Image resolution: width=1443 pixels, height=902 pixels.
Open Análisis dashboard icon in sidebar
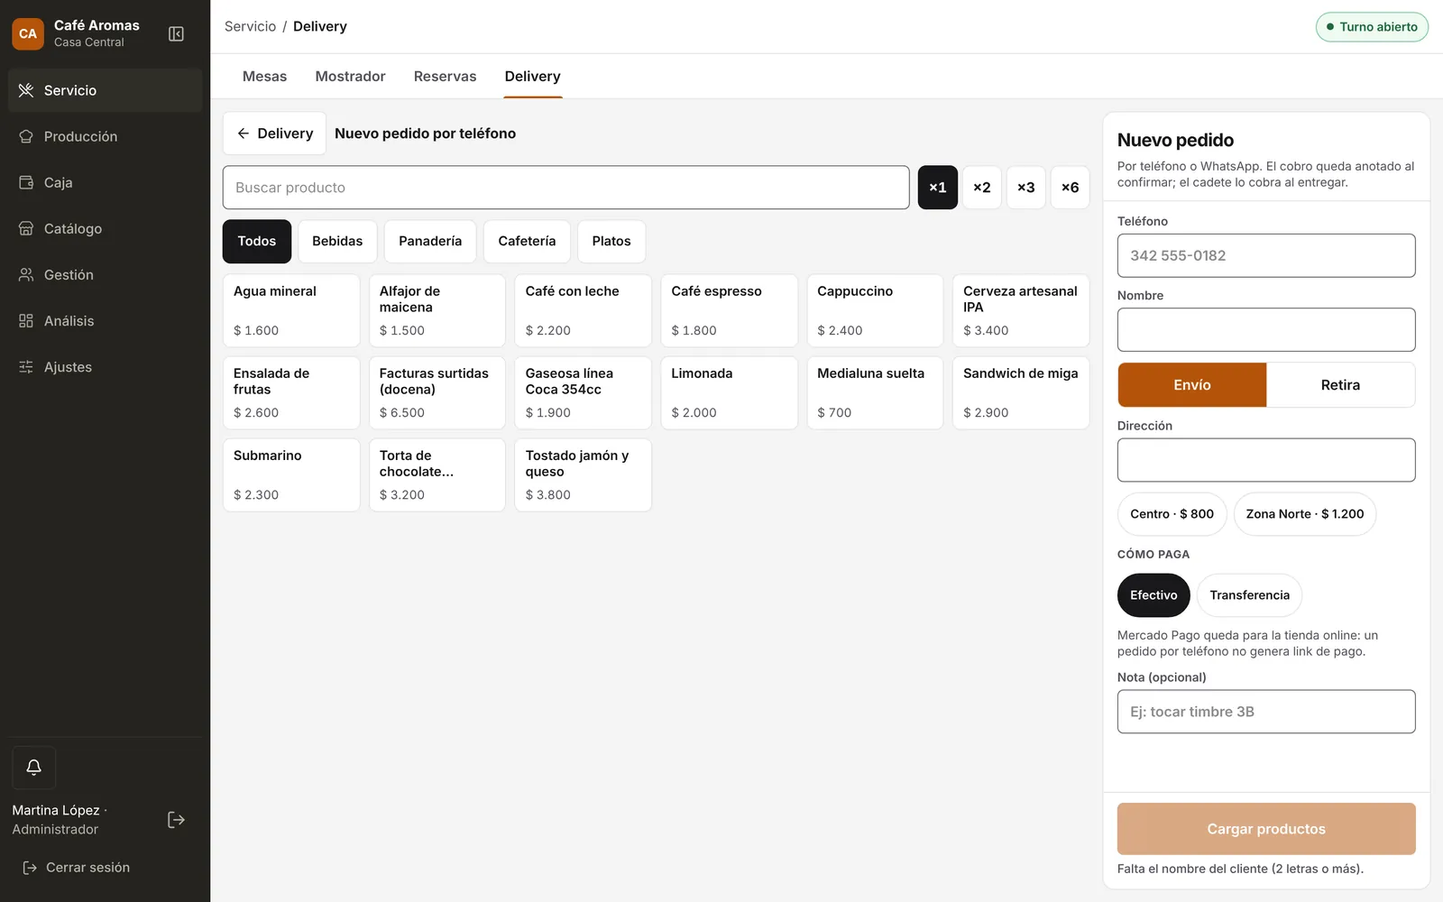(x=26, y=320)
